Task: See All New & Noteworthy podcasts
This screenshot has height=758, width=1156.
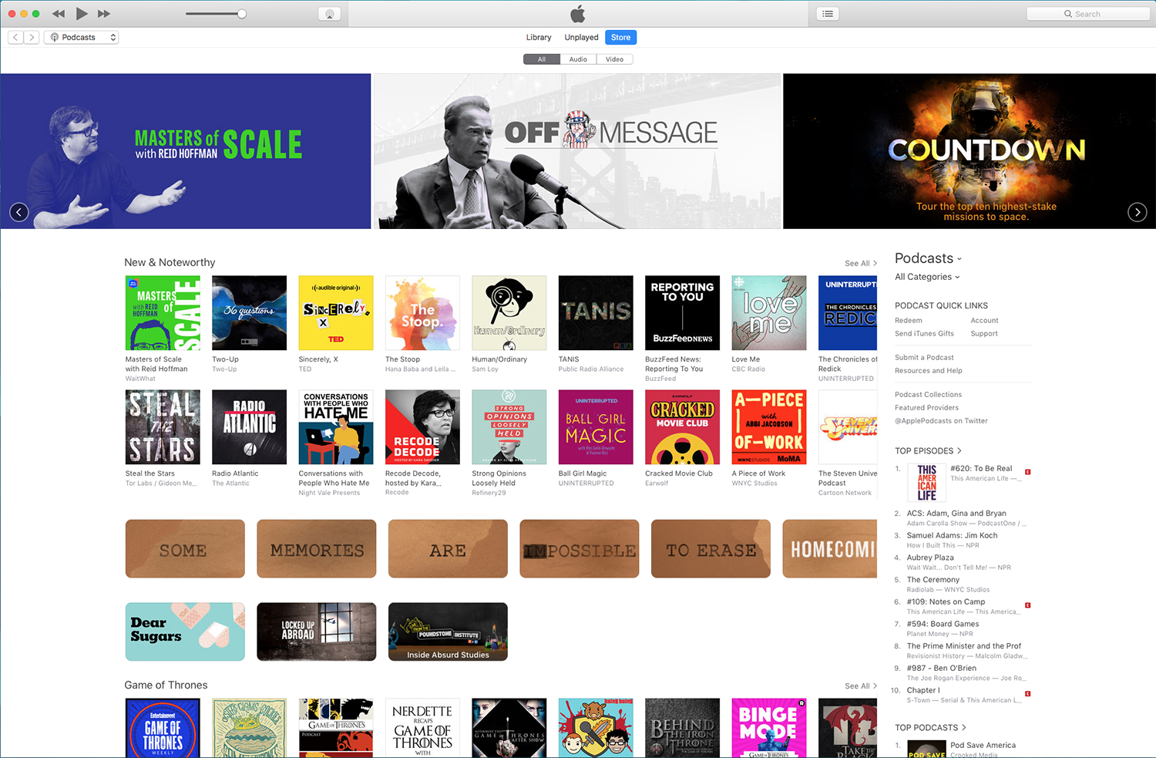Action: coord(861,264)
